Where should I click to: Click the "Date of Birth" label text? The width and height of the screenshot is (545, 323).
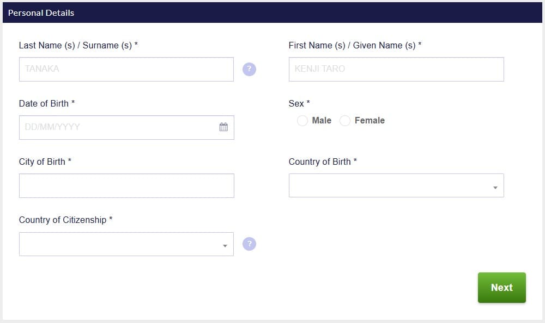(46, 103)
